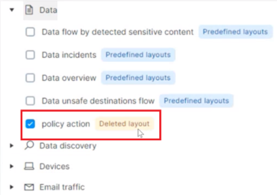Click Predefined layouts tag beside Data overview
This screenshot has width=277, height=195.
[x=138, y=78]
